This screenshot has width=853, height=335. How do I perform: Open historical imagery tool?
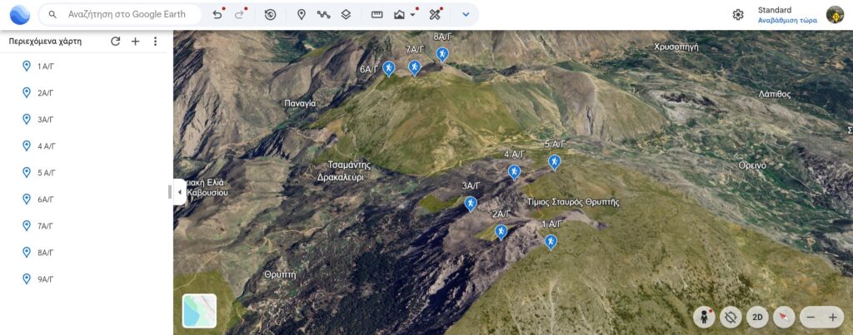271,15
